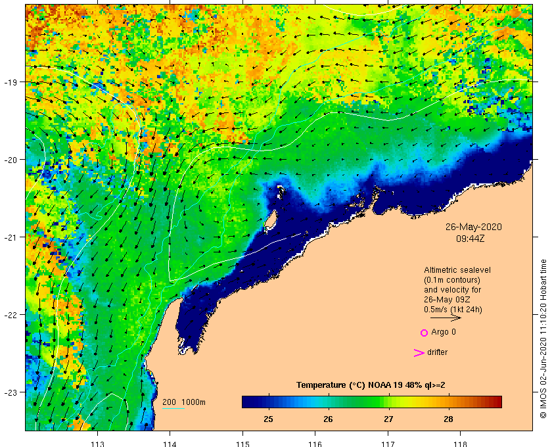
Task: Click the 'Argo 0' legend label
Action: coord(443,332)
